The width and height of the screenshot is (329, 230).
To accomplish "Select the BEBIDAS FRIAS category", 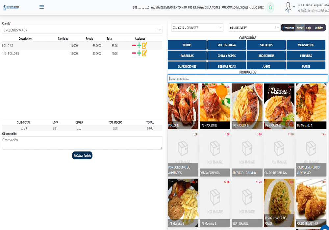I will click(227, 66).
